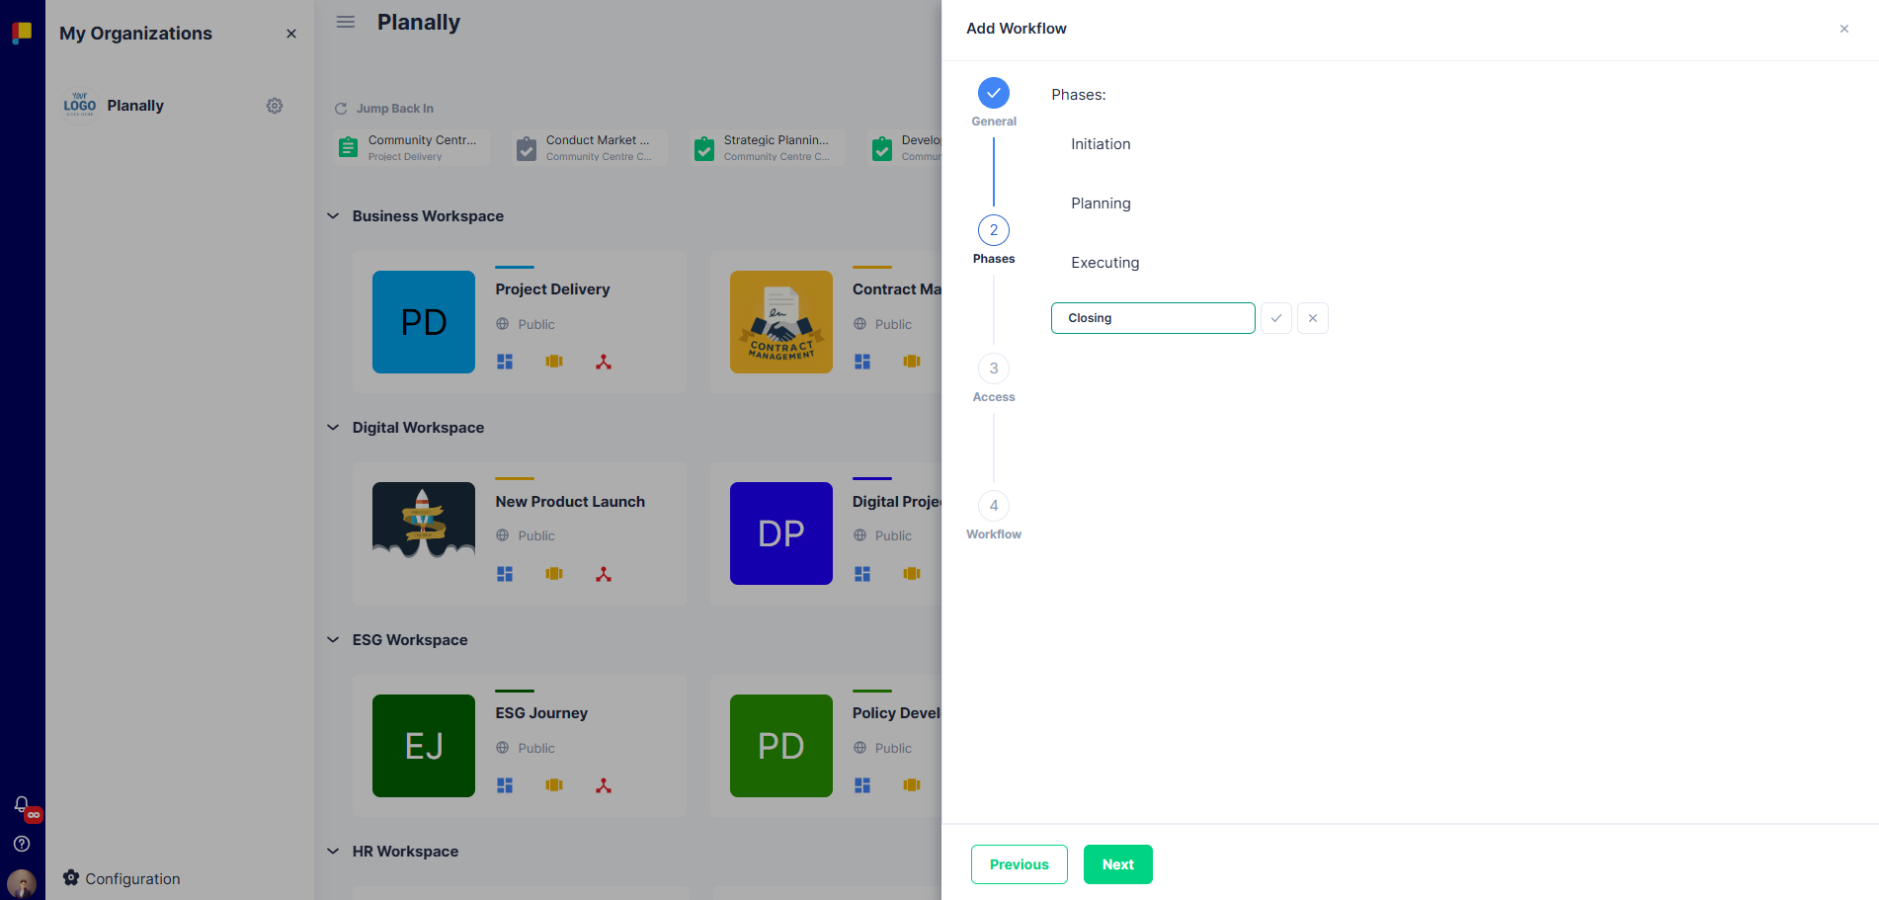The image size is (1879, 900).
Task: Edit the Closing phase name input field
Action: tap(1152, 317)
